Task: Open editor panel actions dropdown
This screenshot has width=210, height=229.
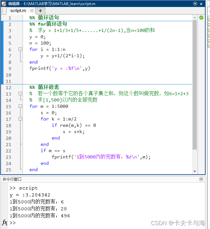Action: [x=195, y=4]
